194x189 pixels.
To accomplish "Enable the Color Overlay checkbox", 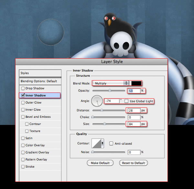I will (x=23, y=145).
